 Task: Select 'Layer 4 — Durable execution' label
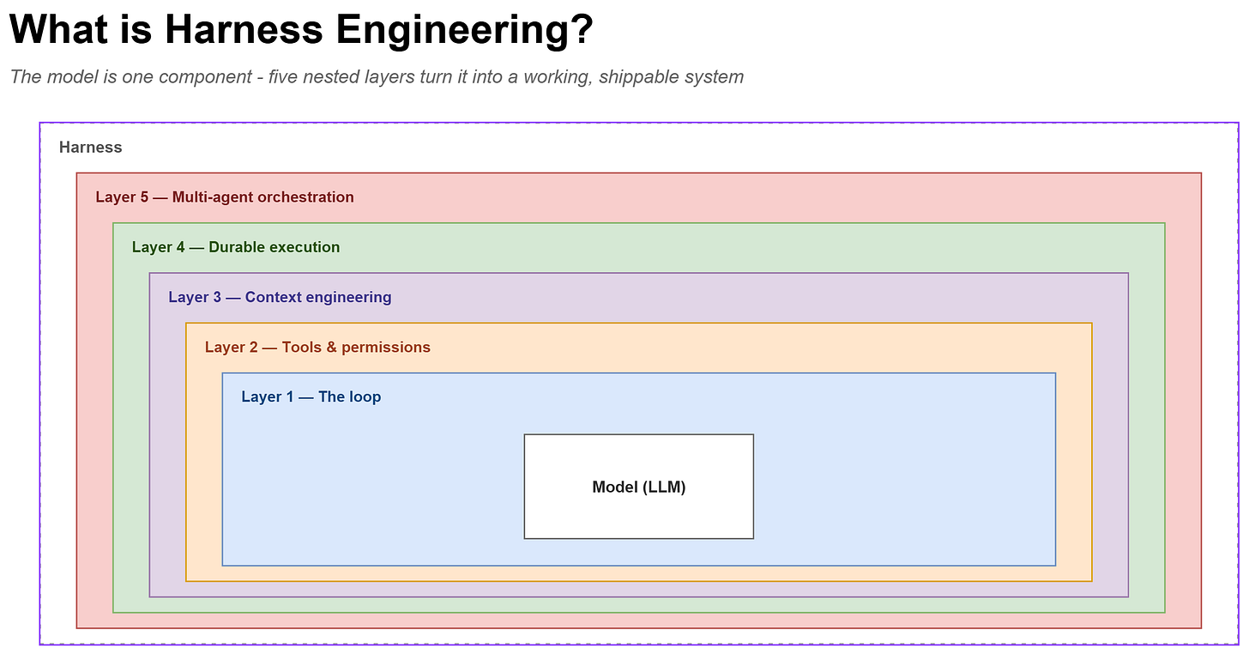point(236,247)
